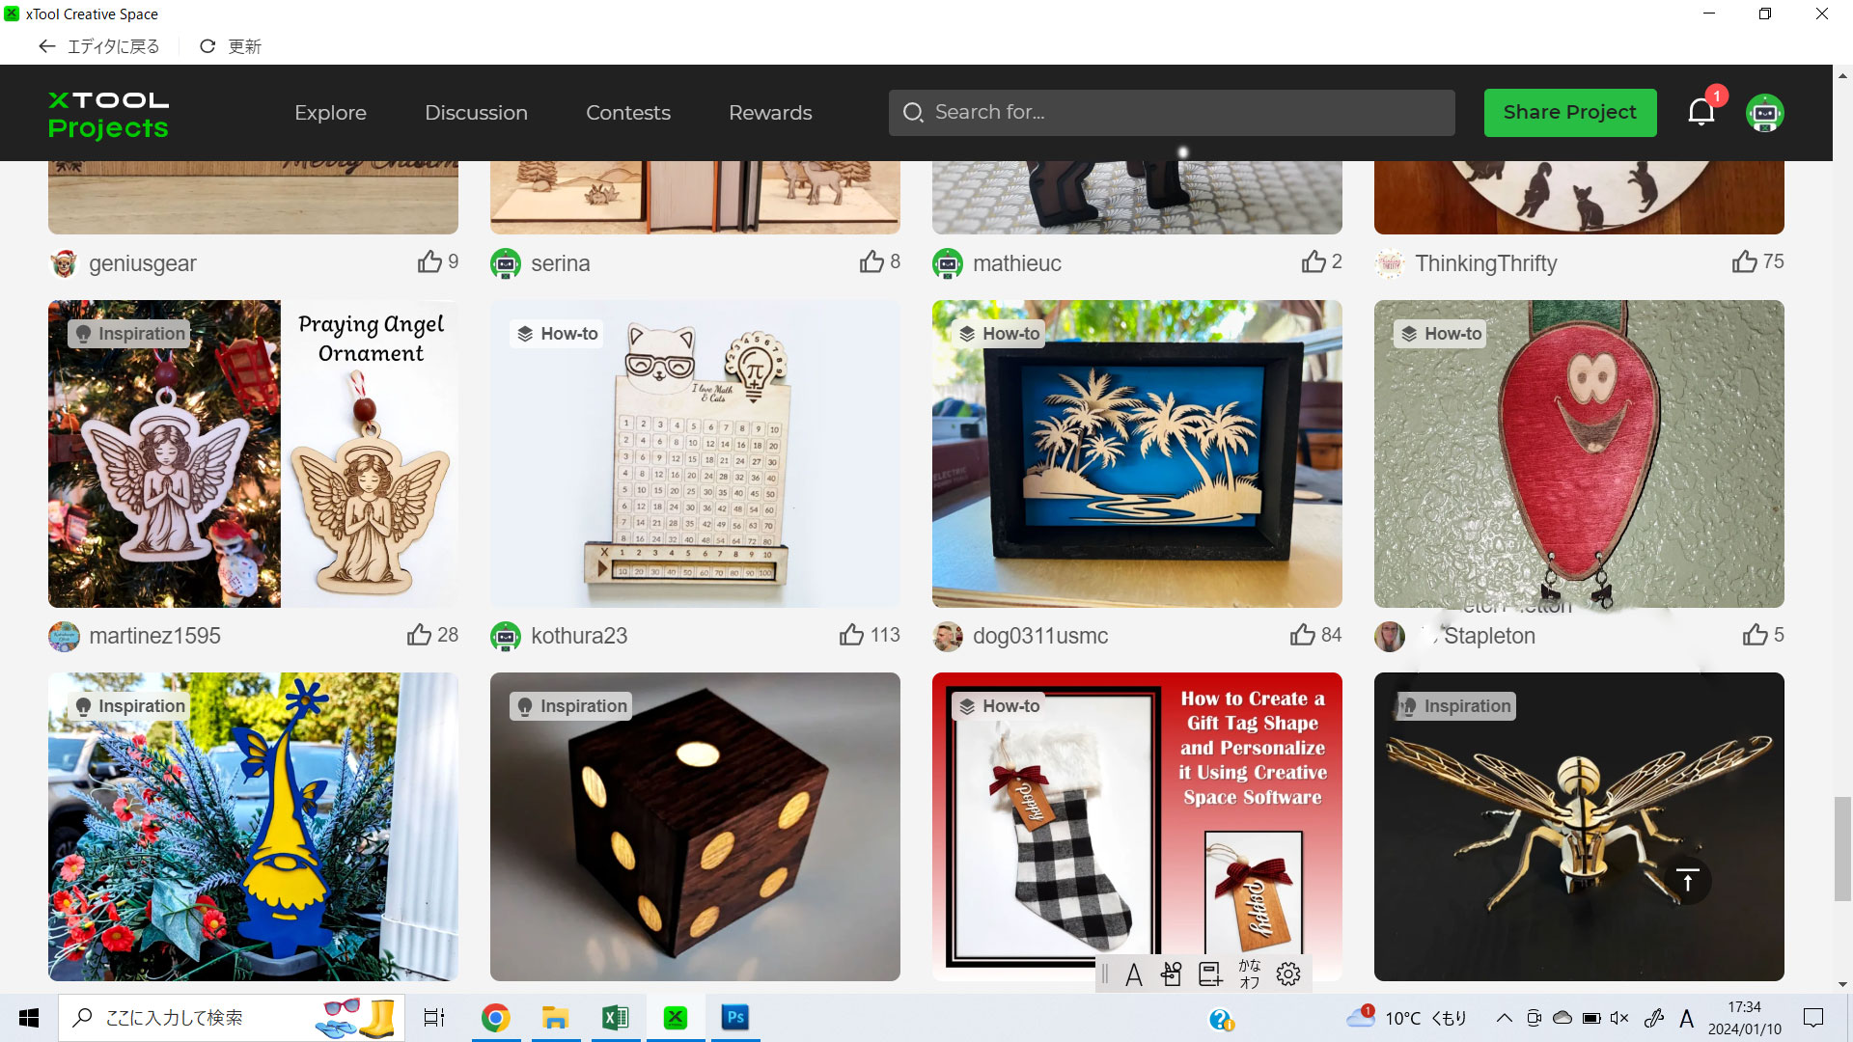Like Stapleton's project with thumbs-up
The height and width of the screenshot is (1042, 1853).
(x=1756, y=634)
